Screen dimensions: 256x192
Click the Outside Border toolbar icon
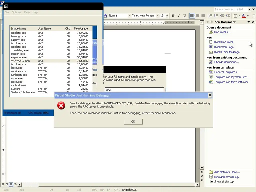coord(235,16)
